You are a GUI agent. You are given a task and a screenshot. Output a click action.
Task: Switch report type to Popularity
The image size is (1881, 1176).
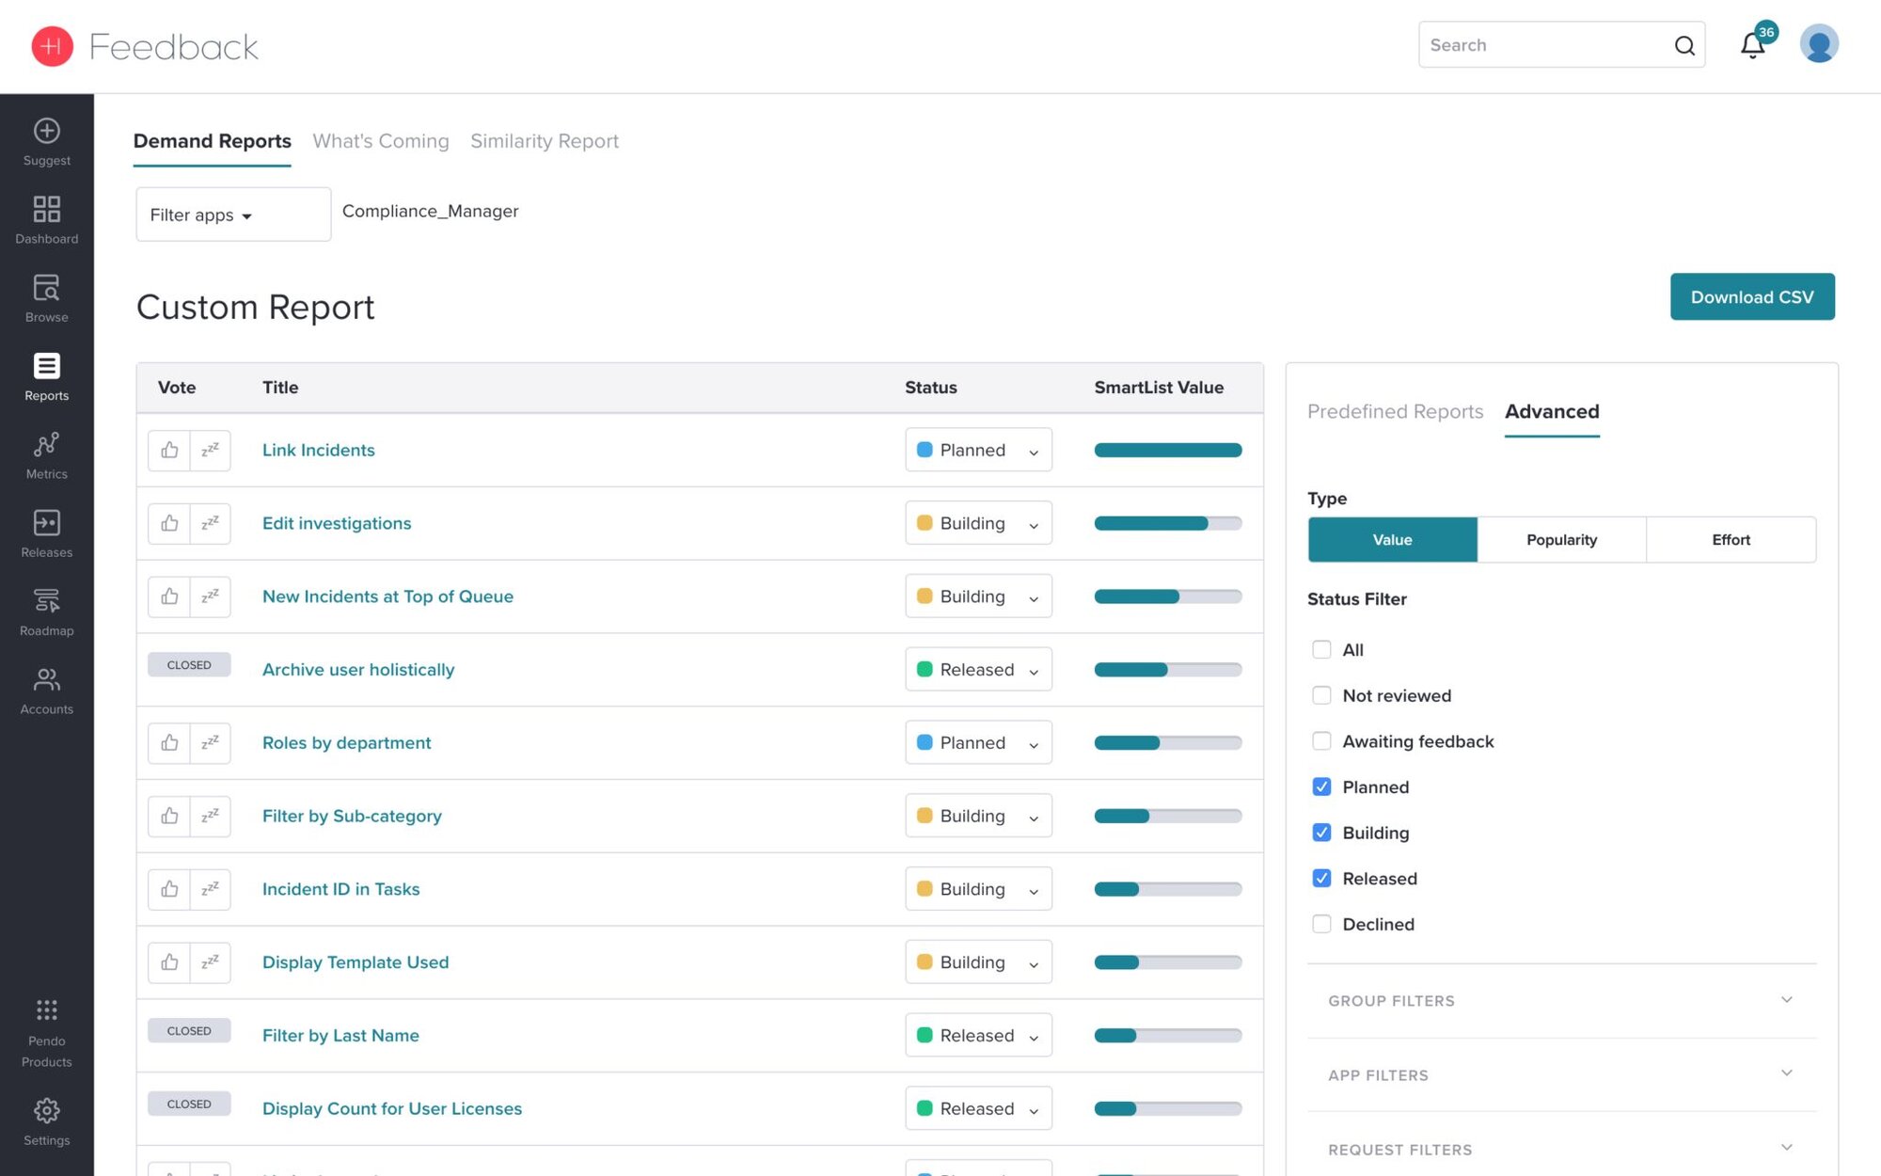coord(1561,539)
